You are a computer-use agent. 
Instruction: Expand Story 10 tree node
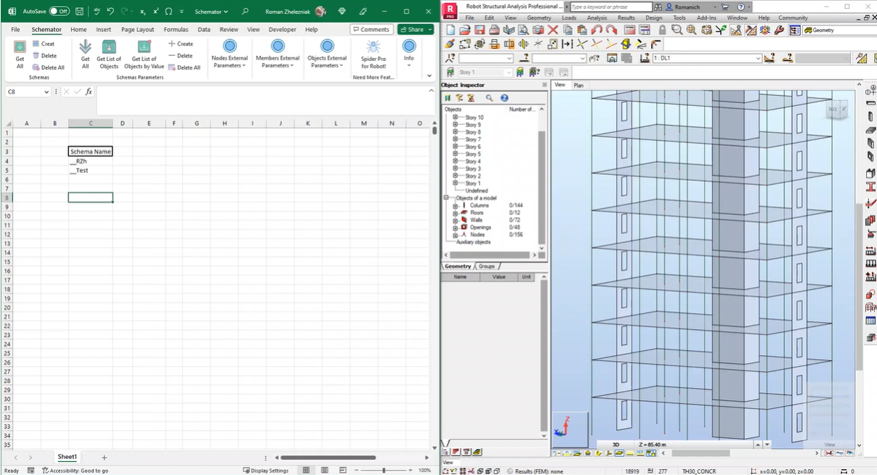(x=456, y=117)
